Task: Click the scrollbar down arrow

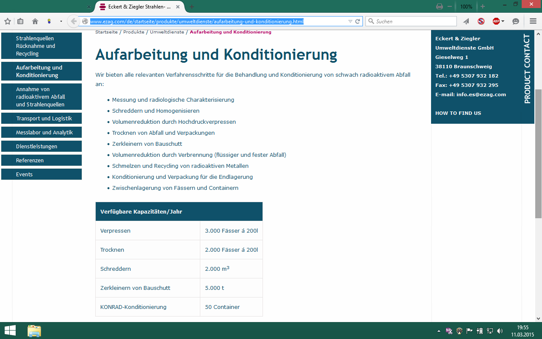Action: tap(538, 318)
